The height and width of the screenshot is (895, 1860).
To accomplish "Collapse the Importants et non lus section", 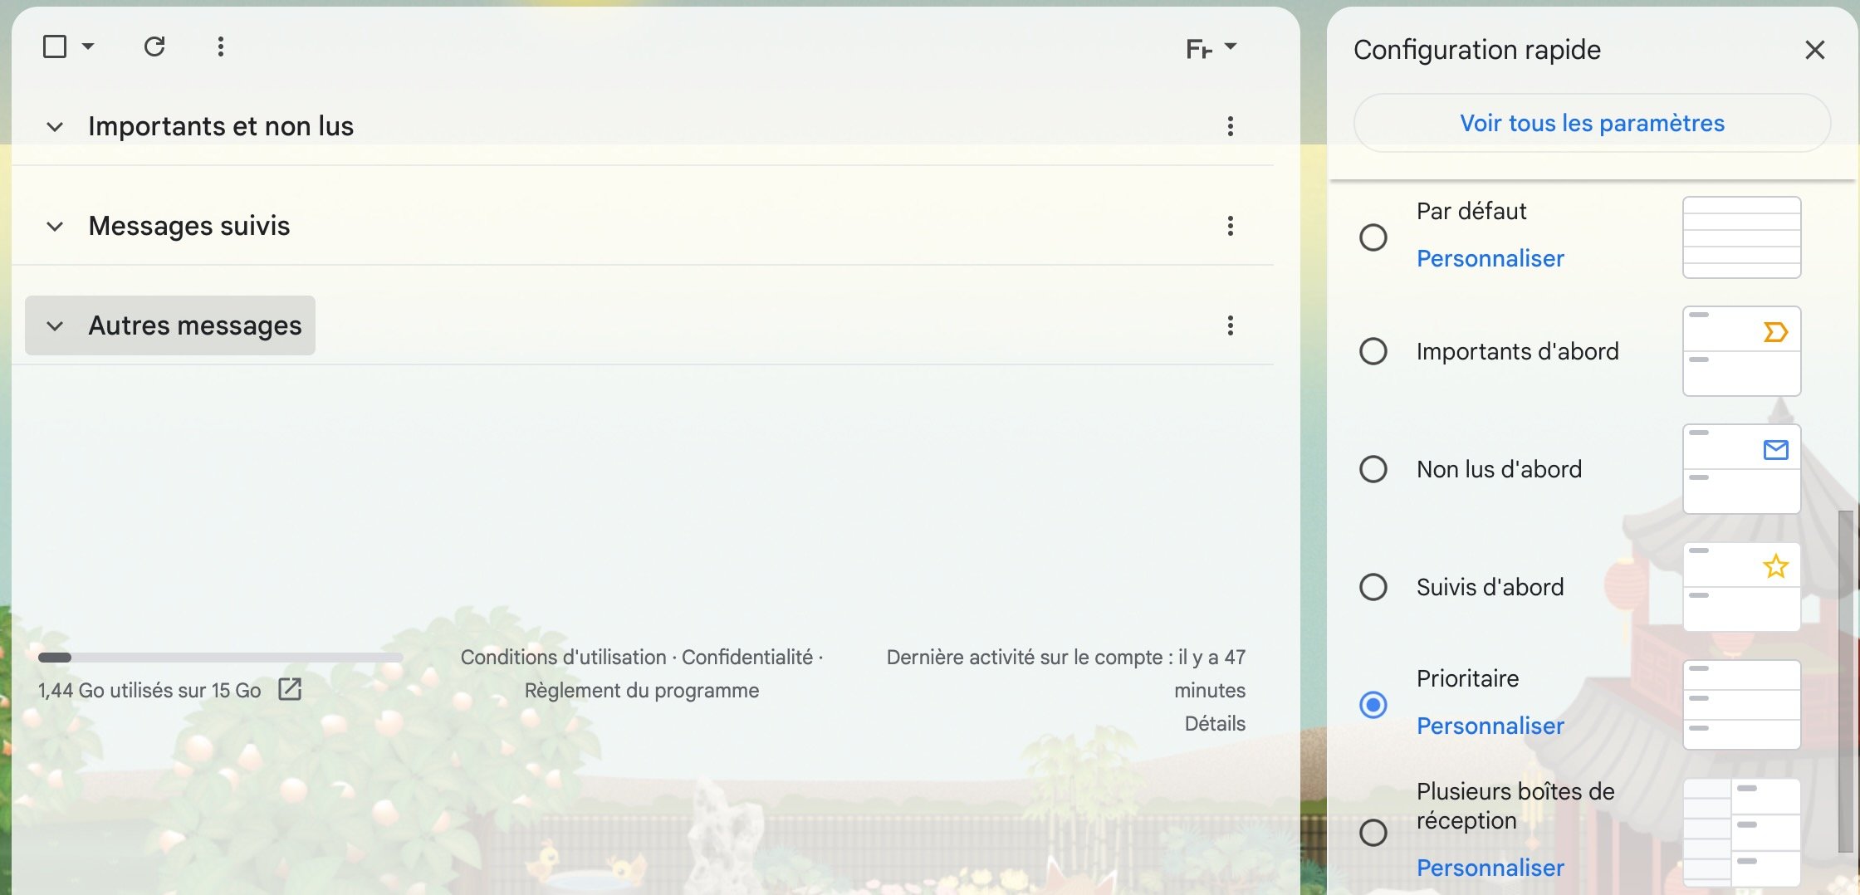I will coord(55,126).
